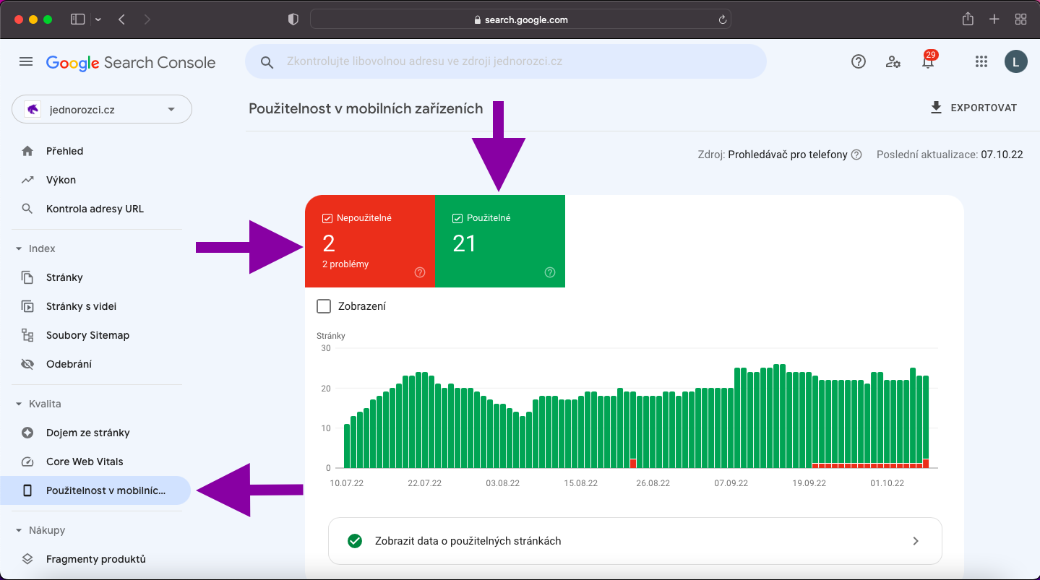The width and height of the screenshot is (1040, 580).
Task: Open the main hamburger menu
Action: [x=26, y=62]
